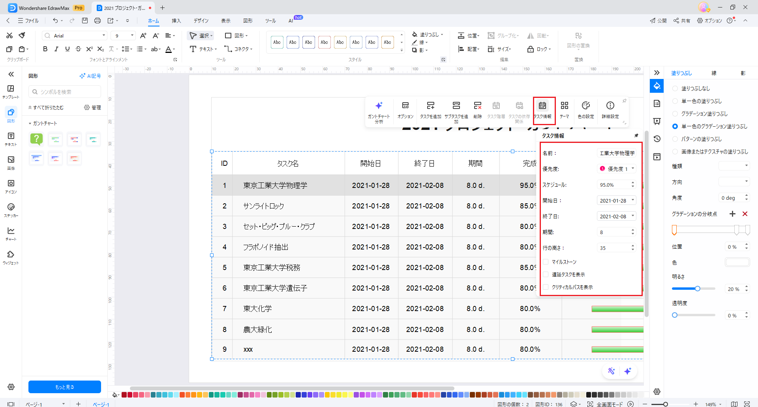This screenshot has height=407, width=758.
Task: Enable the Milestone (マイルストーン) checkbox
Action: pyautogui.click(x=546, y=262)
